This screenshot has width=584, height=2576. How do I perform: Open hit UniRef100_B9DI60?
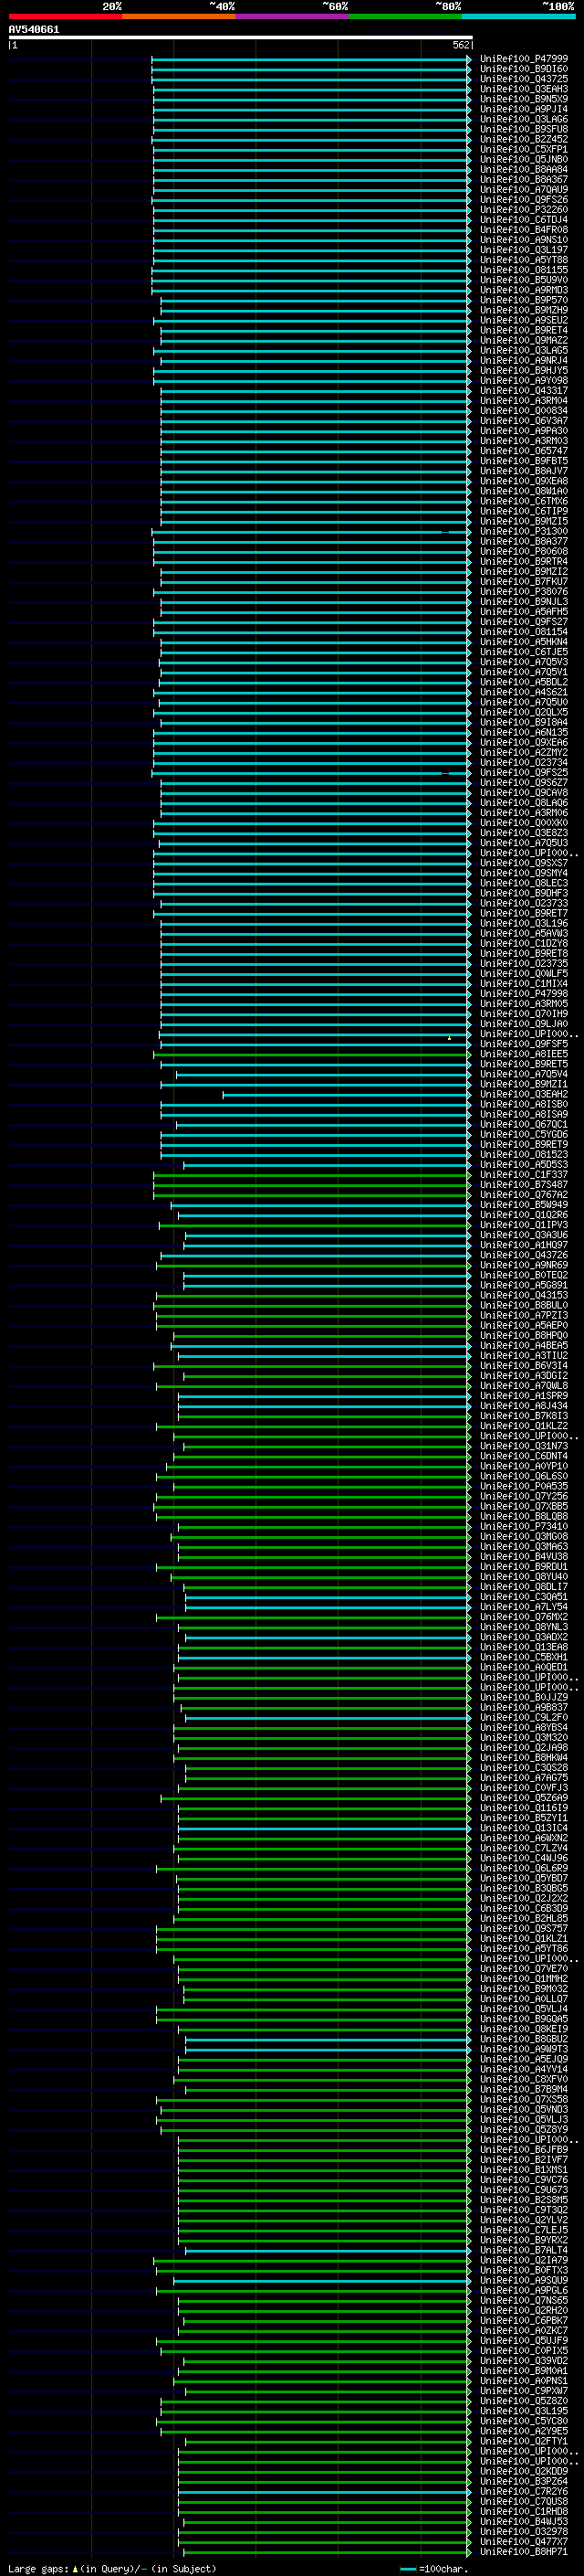(524, 69)
